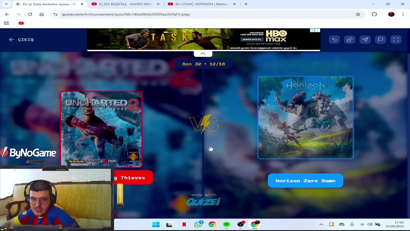Collapse the ad banner with chevron
410x231 pixels.
203,54
